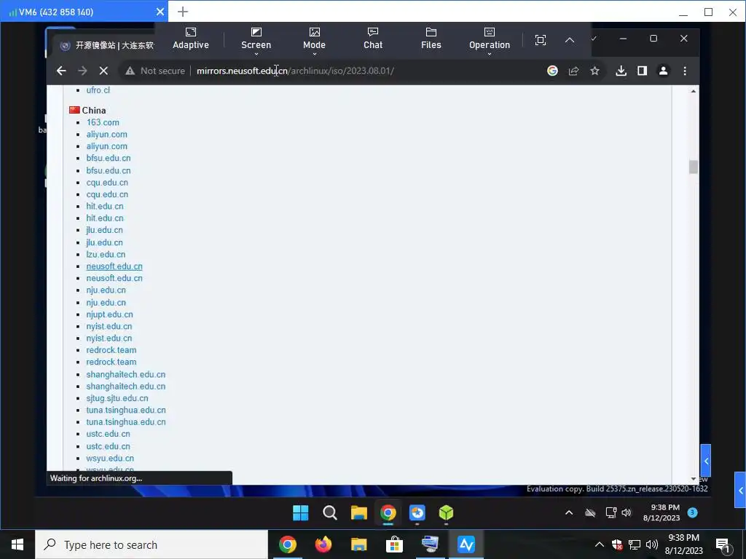The height and width of the screenshot is (559, 746).
Task: Click host volume tray icon
Action: pyautogui.click(x=652, y=544)
